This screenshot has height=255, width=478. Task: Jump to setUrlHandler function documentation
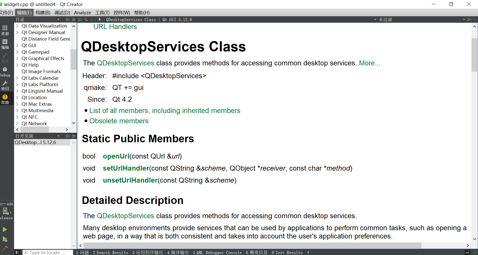[126, 168]
